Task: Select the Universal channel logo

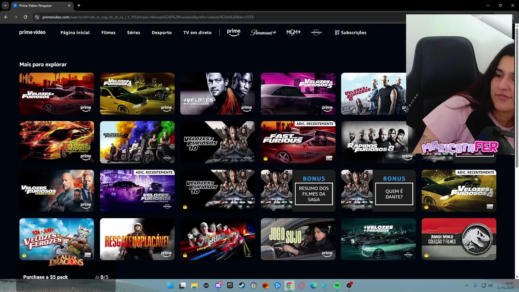Action: pyautogui.click(x=316, y=32)
